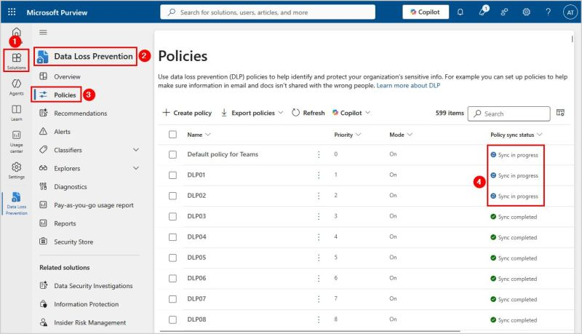Open Security Store in navigation
The height and width of the screenshot is (334, 582).
tap(73, 242)
